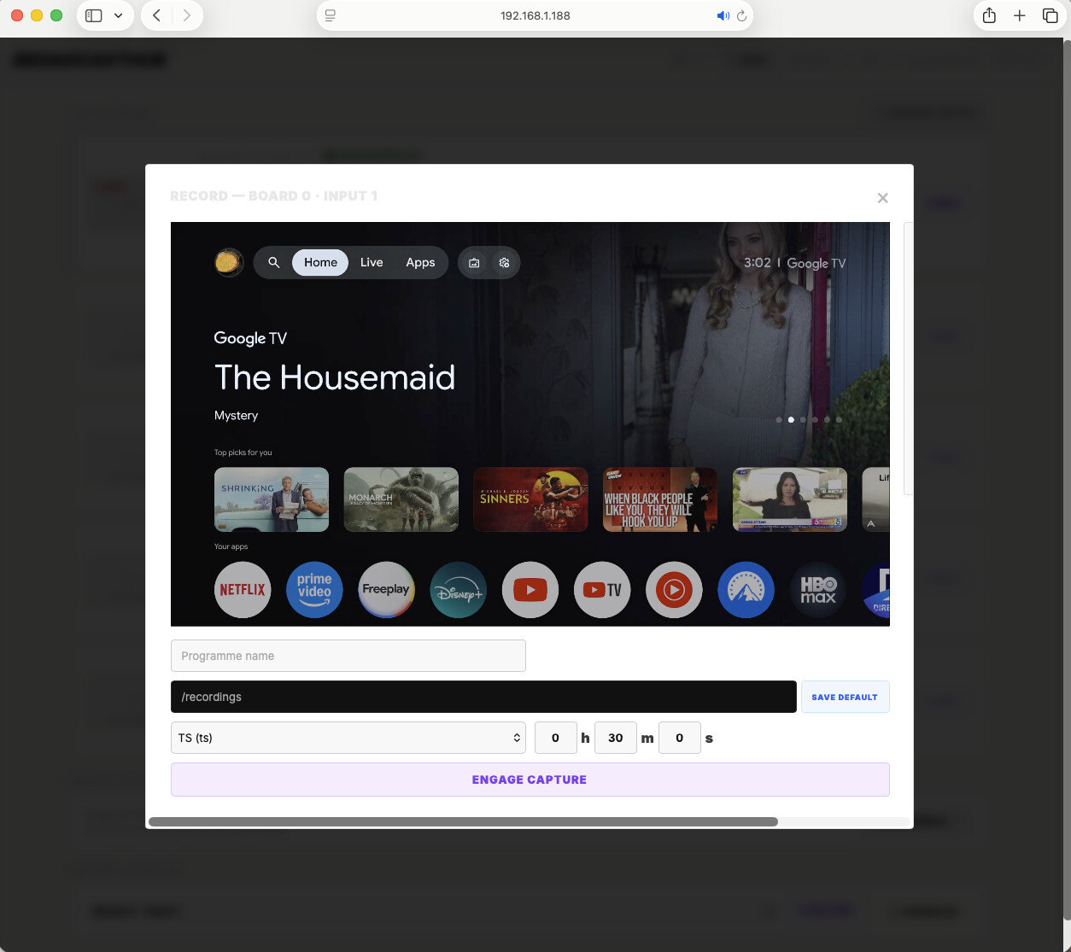Select the Shrinking show thumbnail
Screen dimensions: 1071x952
272,499
